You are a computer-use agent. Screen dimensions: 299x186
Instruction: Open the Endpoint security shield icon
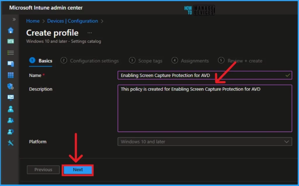tap(11, 86)
